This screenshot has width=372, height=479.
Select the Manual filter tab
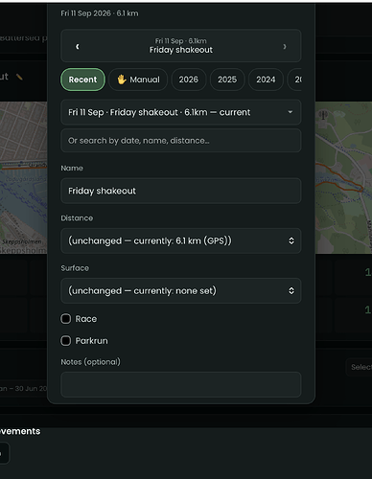(x=138, y=80)
